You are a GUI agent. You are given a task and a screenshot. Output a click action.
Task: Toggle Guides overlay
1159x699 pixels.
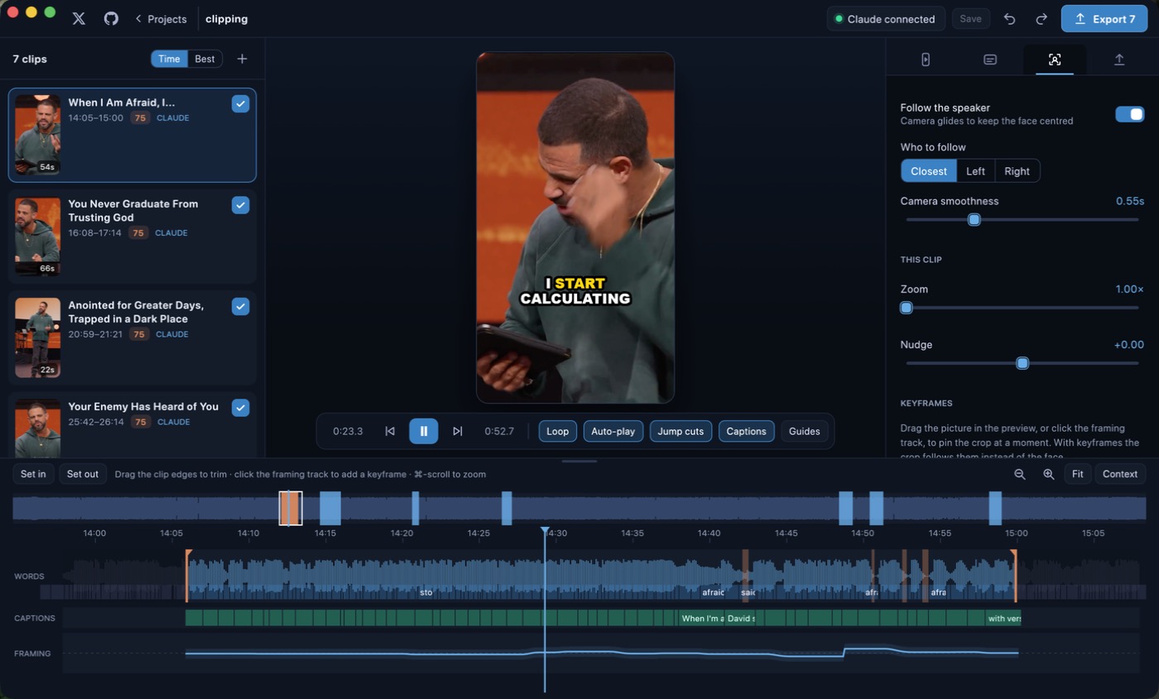point(805,431)
